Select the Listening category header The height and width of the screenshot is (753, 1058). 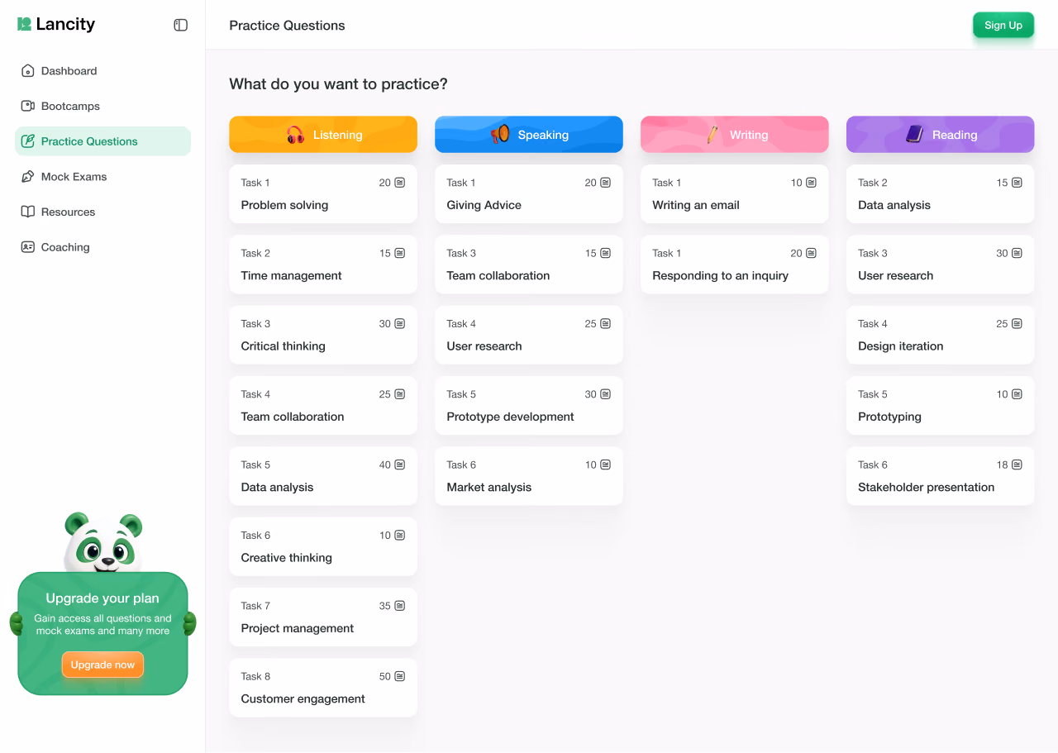323,135
